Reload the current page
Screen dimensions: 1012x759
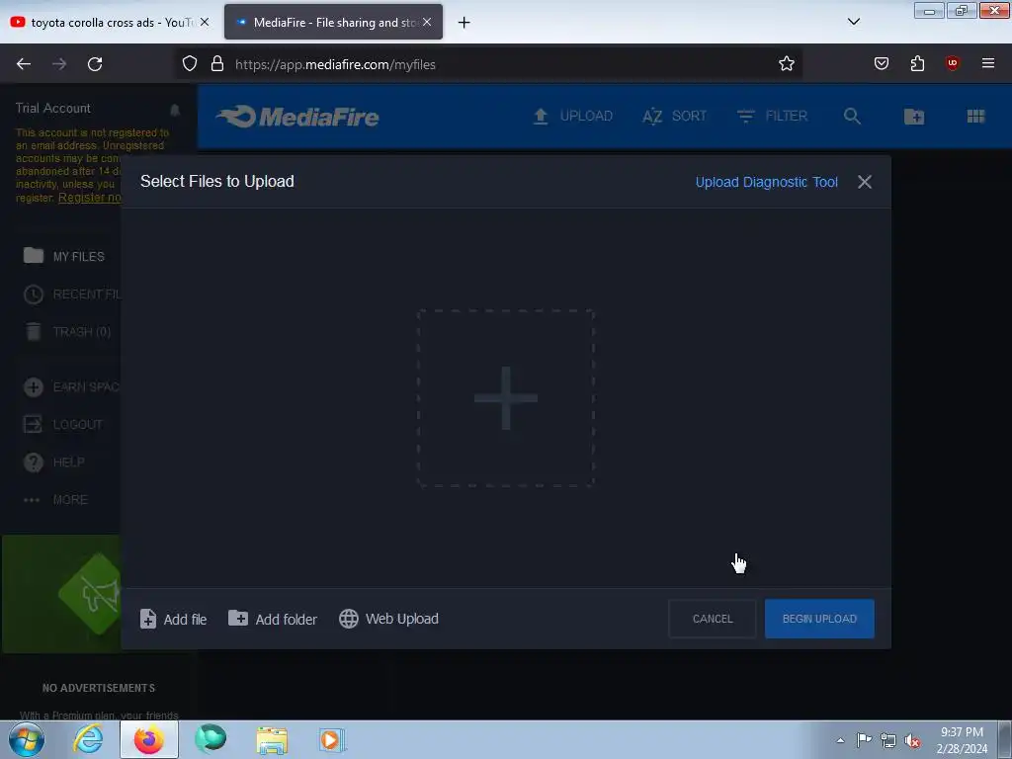click(x=95, y=64)
